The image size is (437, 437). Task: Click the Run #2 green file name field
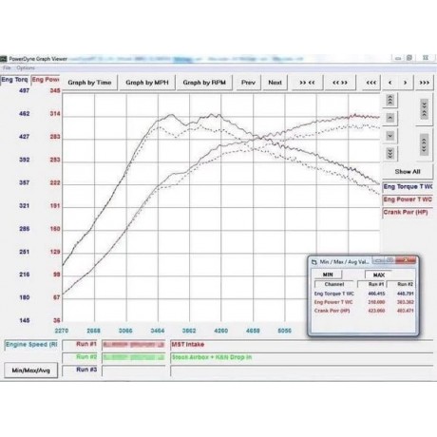(x=134, y=357)
